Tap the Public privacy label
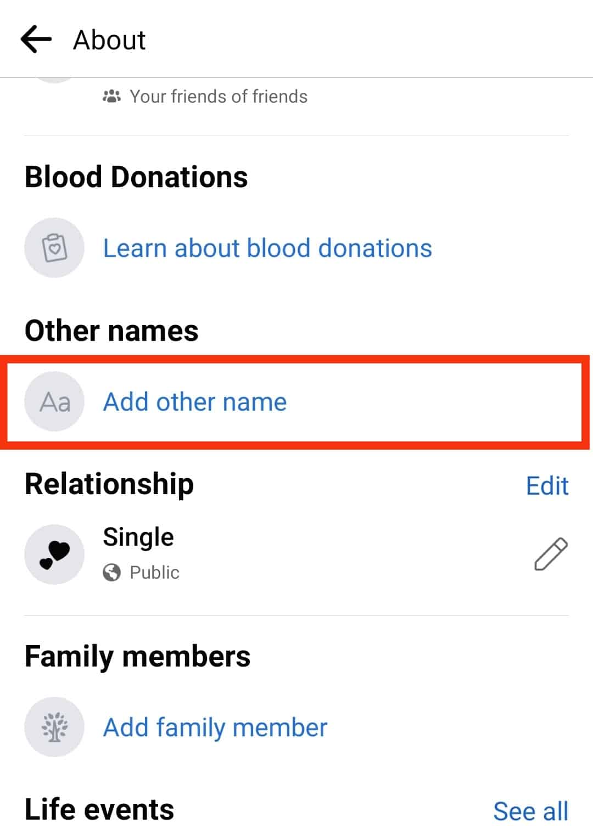The height and width of the screenshot is (834, 593). click(154, 573)
